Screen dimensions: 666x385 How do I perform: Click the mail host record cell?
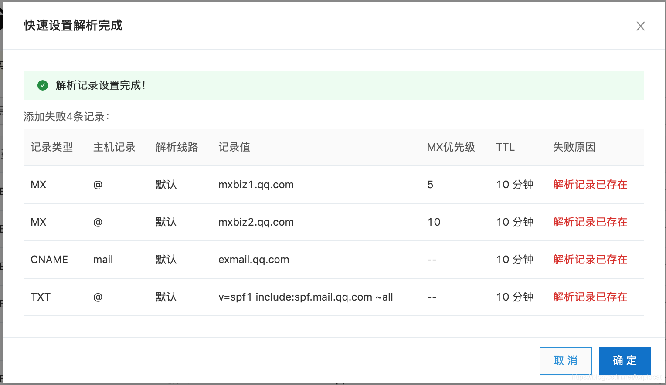(103, 260)
